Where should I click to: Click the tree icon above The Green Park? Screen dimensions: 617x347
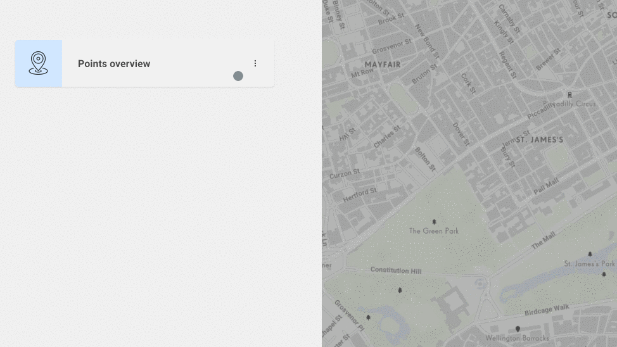coord(434,222)
